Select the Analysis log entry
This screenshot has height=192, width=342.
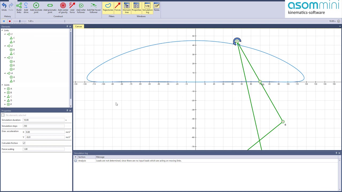point(206,161)
